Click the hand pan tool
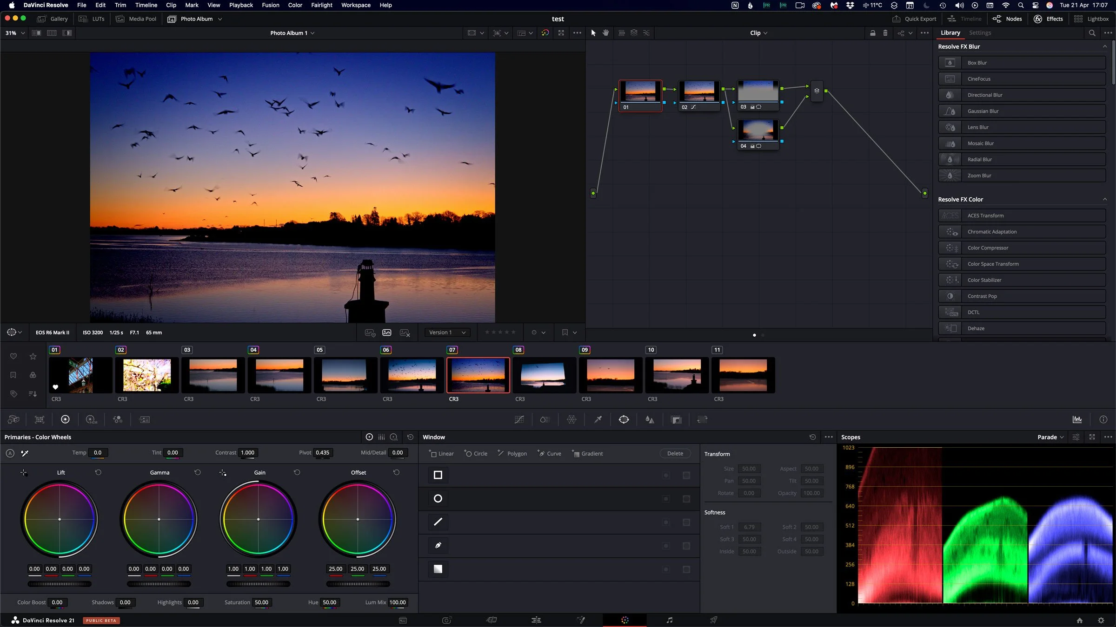Viewport: 1116px width, 627px height. [x=605, y=33]
